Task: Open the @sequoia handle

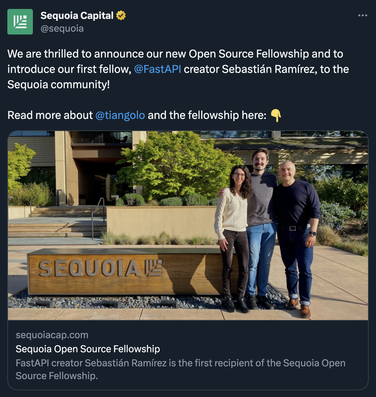Action: click(62, 28)
